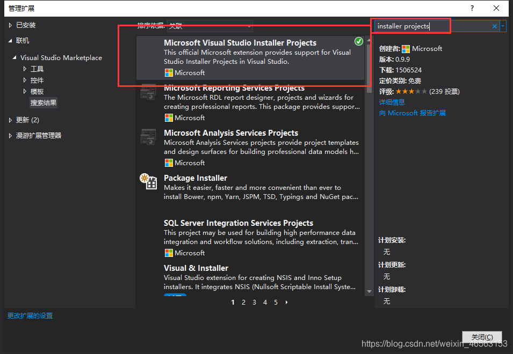Go to results page 2
Image resolution: width=513 pixels, height=354 pixels.
click(243, 303)
